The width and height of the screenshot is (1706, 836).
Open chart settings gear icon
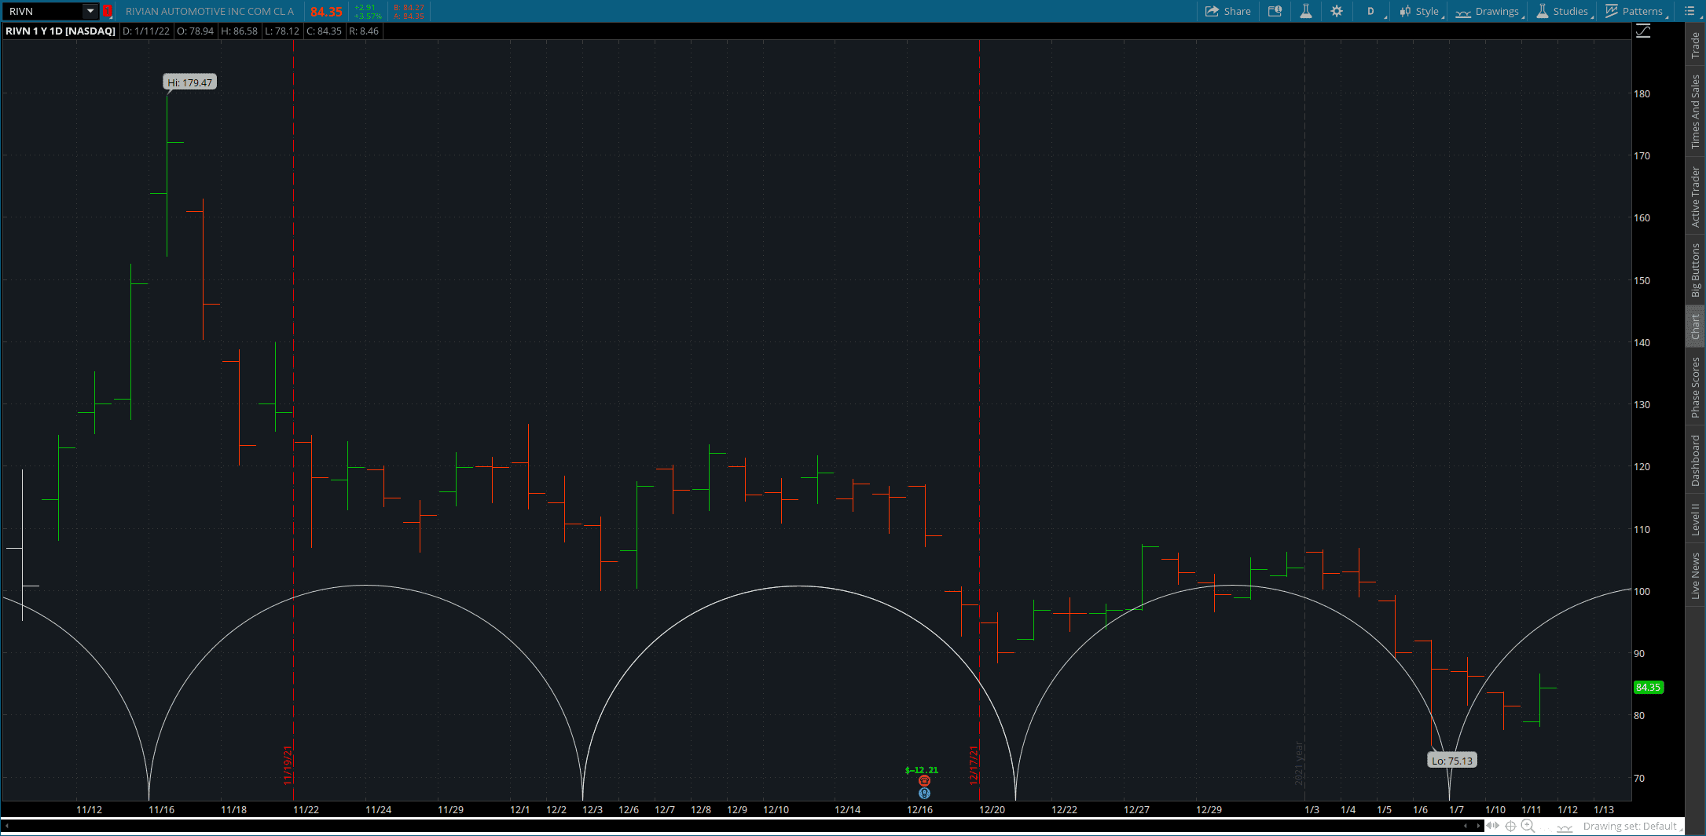pos(1337,11)
